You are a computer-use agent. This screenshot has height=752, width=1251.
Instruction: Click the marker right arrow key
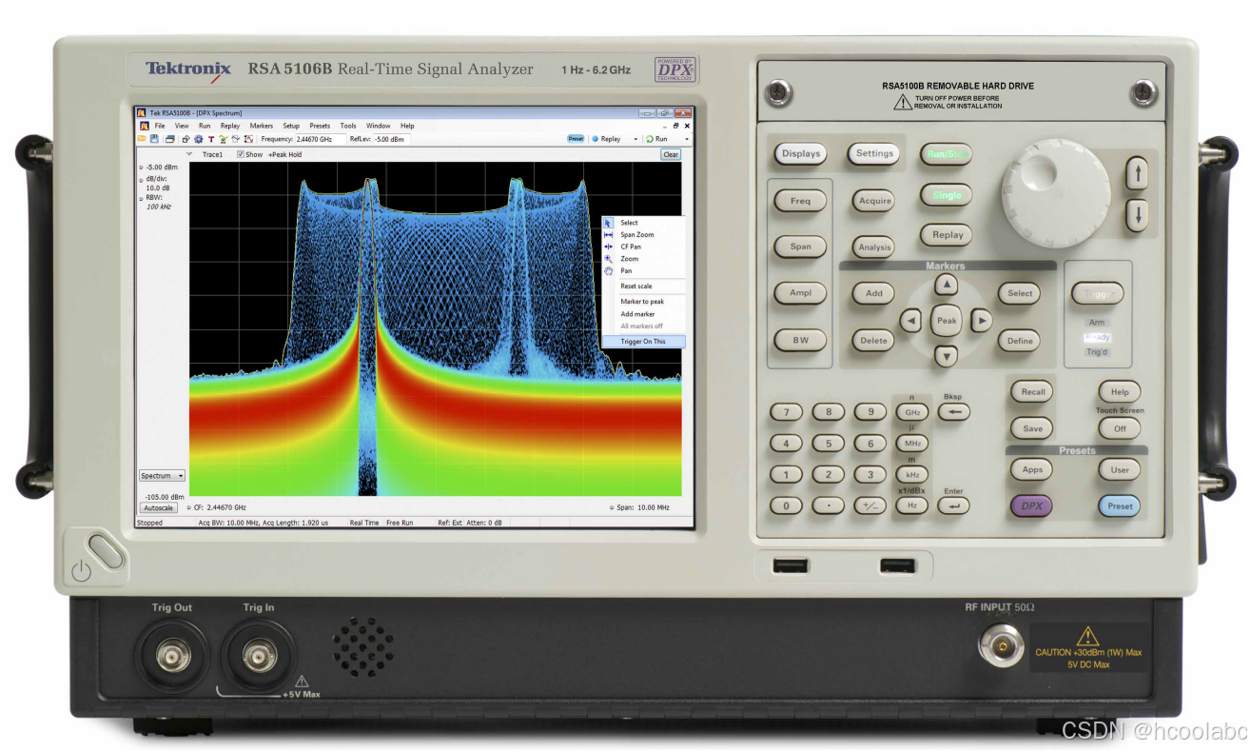[x=981, y=322]
